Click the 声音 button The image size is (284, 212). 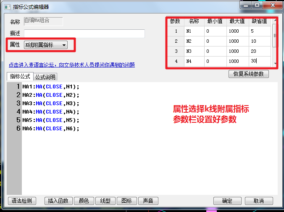[148, 201]
